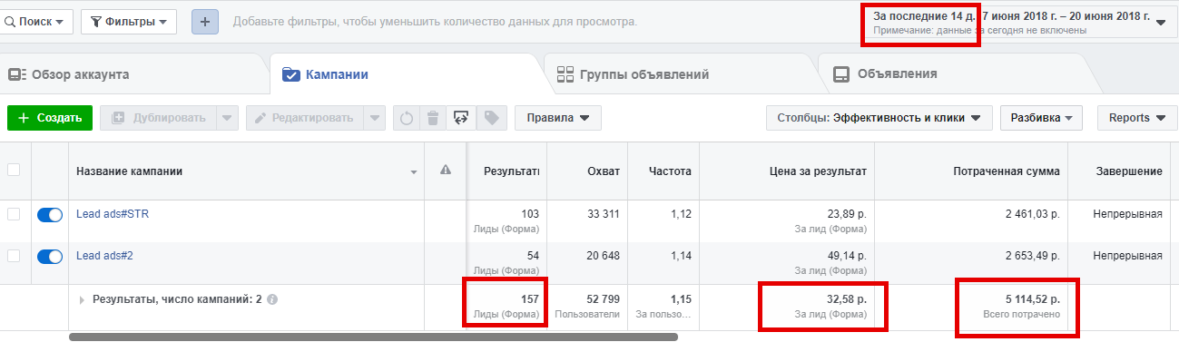Screen dimensions: 1179x342
Task: Check the Lead ads#STR row checkbox
Action: tap(14, 214)
